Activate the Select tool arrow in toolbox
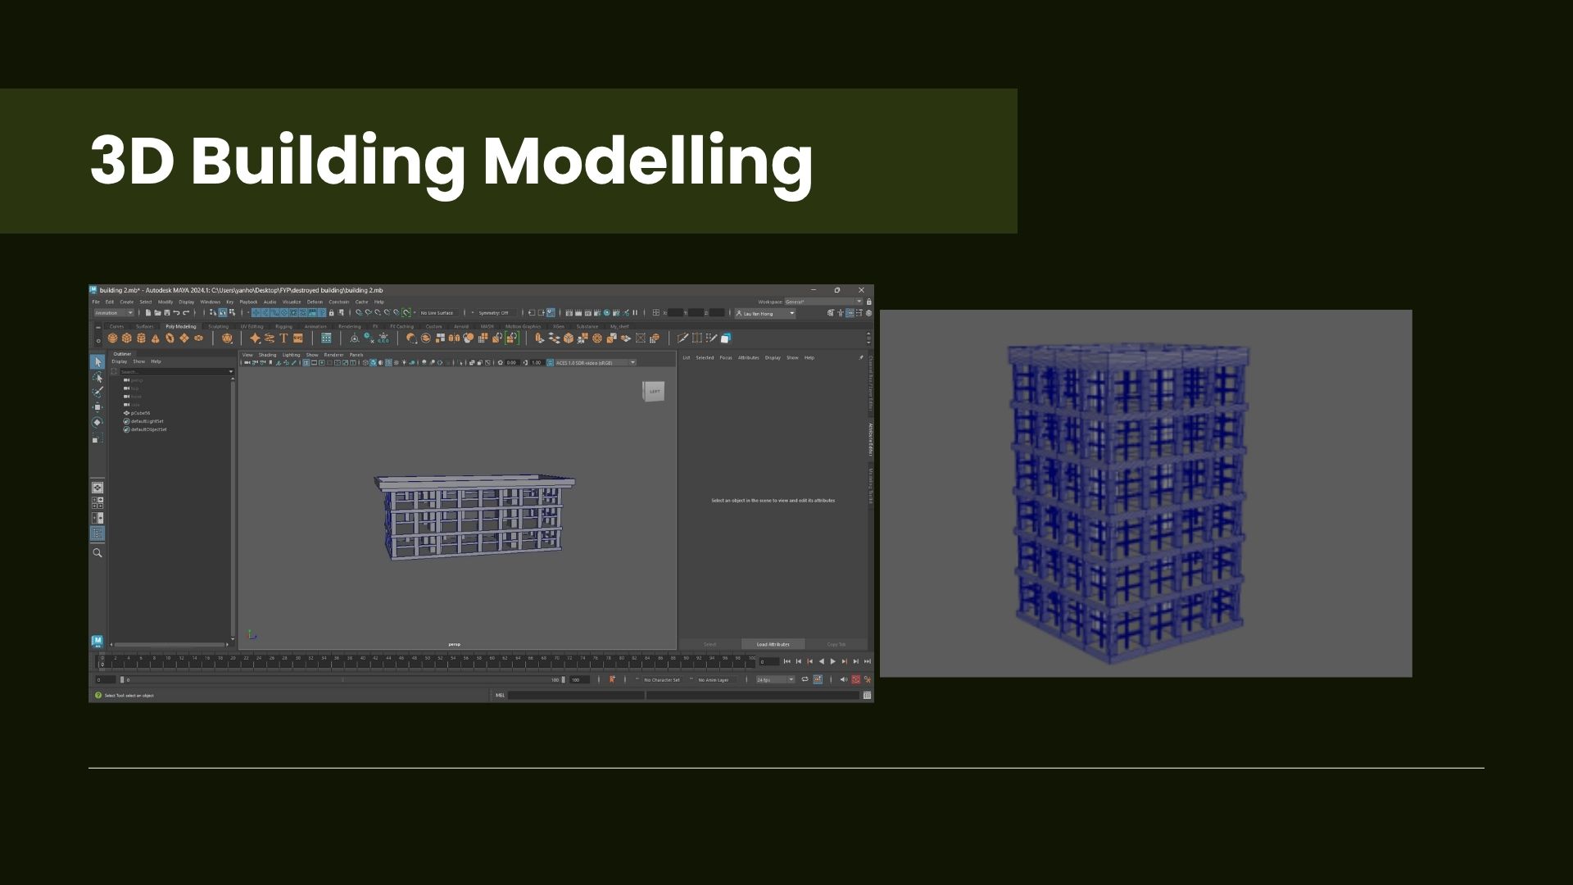Screen dimensions: 1573x885 point(97,362)
